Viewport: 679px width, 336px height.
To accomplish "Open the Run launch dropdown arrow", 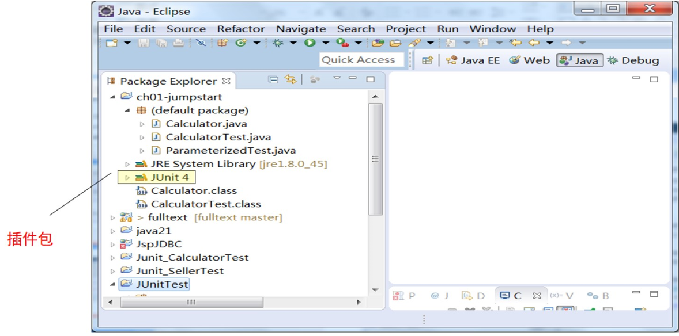I will (x=326, y=43).
